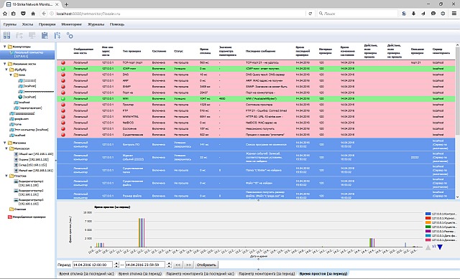Click the end date spinner arrows
This screenshot has height=279, width=460.
(169, 265)
